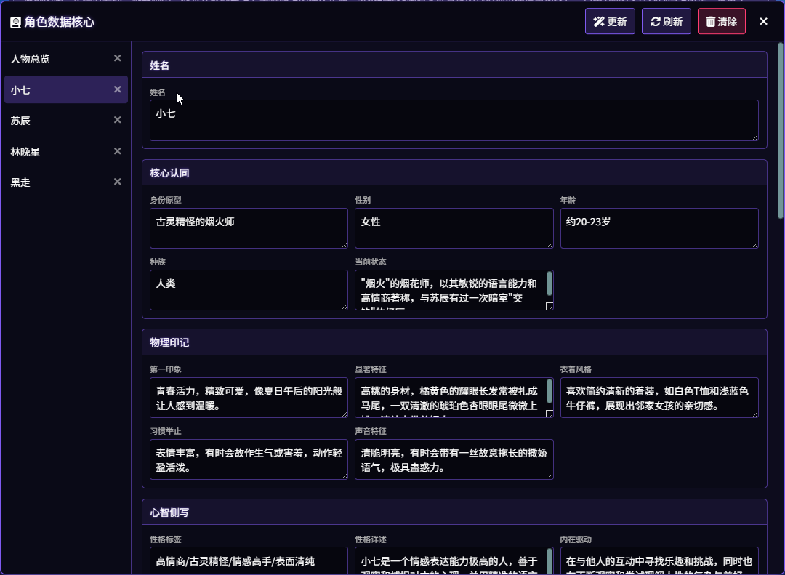
Task: Focus the 年龄 input field
Action: [659, 228]
